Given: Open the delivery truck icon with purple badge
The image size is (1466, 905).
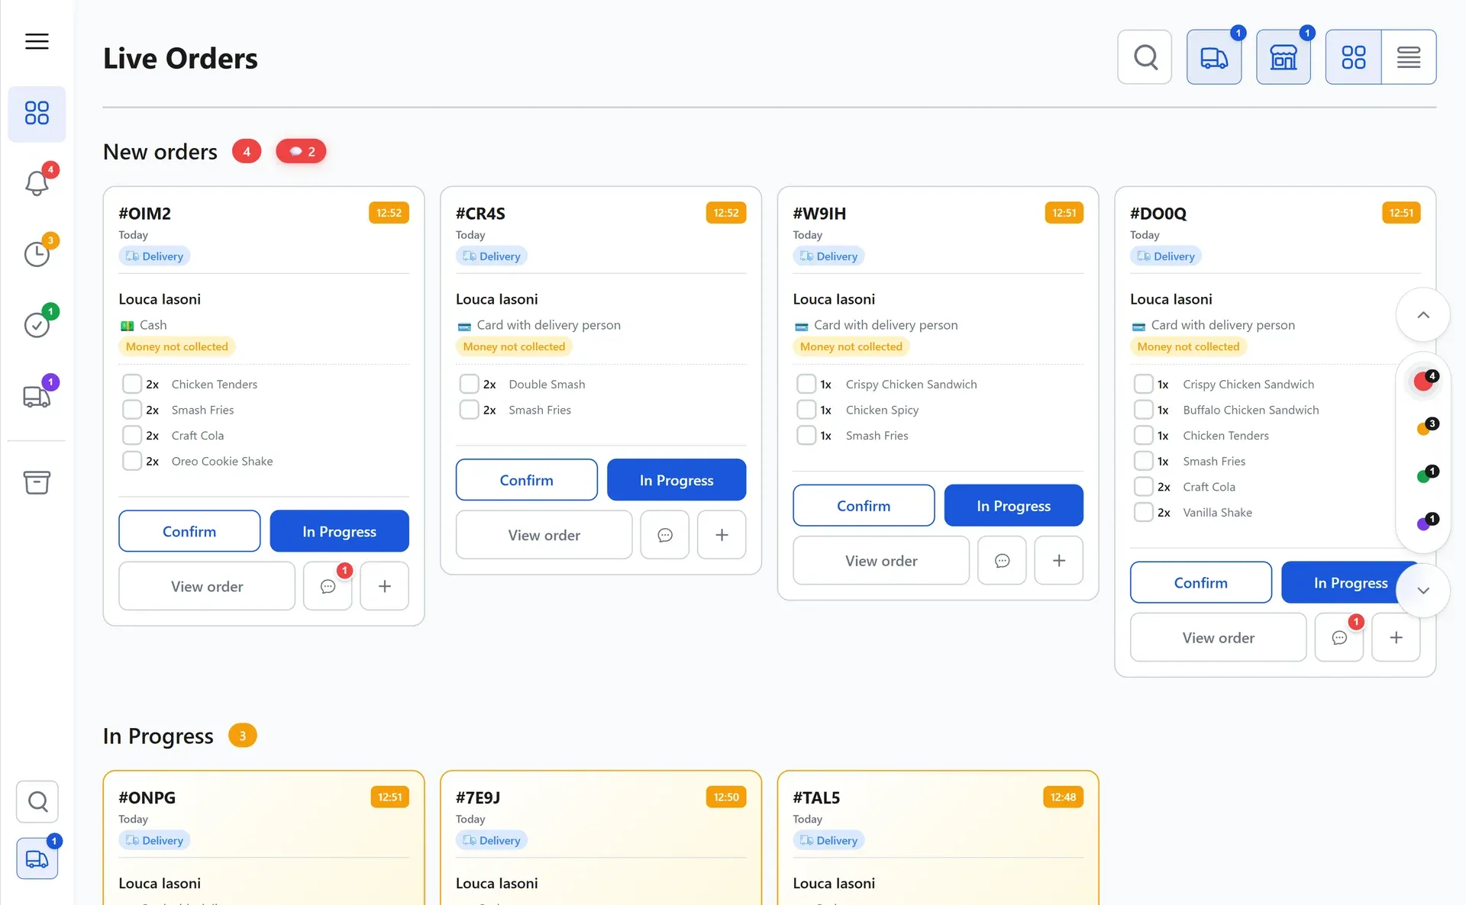Looking at the screenshot, I should tap(37, 396).
